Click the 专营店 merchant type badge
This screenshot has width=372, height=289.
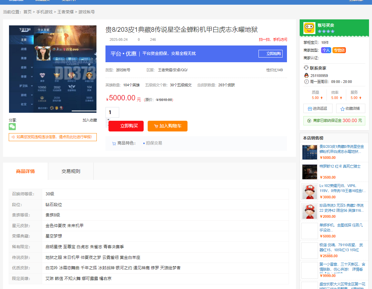[339, 50]
